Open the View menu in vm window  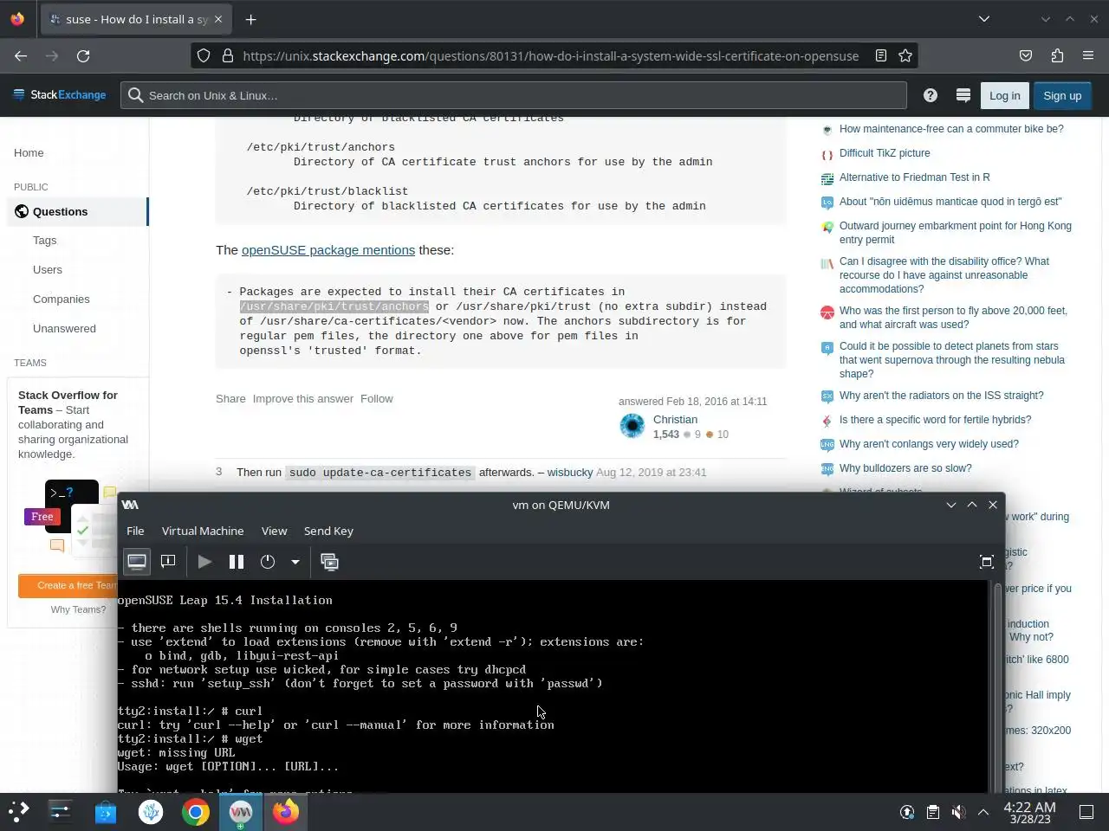(274, 531)
